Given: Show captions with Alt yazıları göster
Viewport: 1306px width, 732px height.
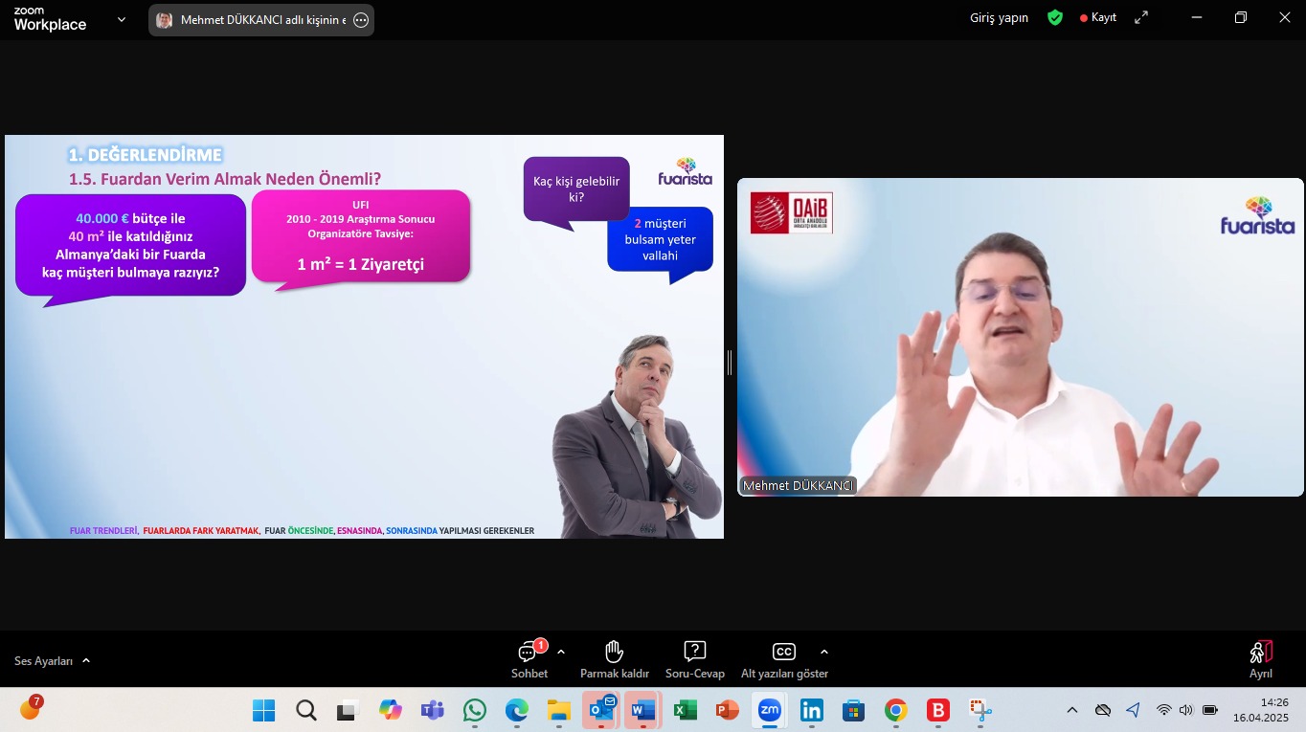Looking at the screenshot, I should [784, 659].
